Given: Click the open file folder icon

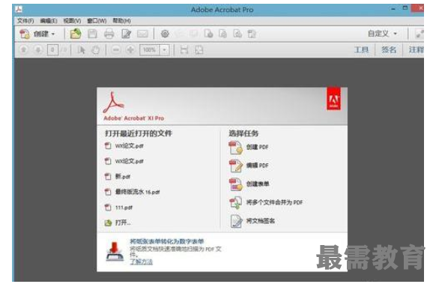Looking at the screenshot, I should [x=76, y=34].
